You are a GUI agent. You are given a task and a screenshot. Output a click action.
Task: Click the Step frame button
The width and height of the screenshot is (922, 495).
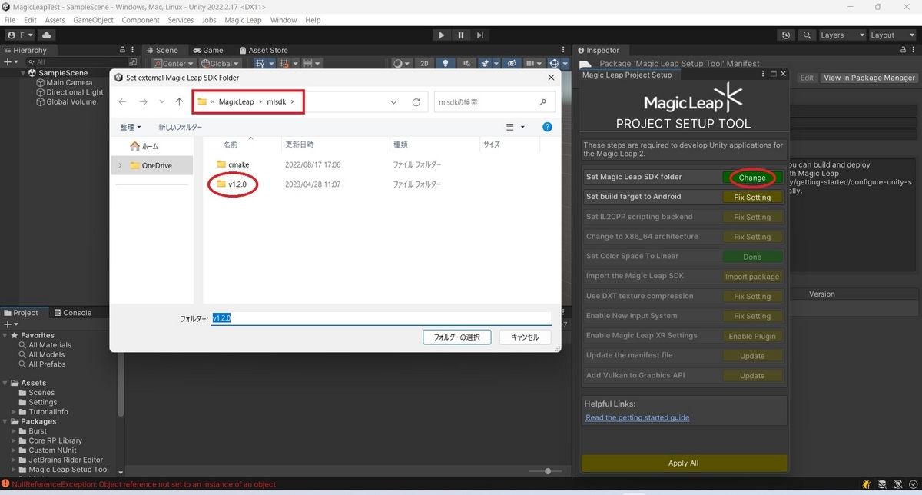point(480,35)
